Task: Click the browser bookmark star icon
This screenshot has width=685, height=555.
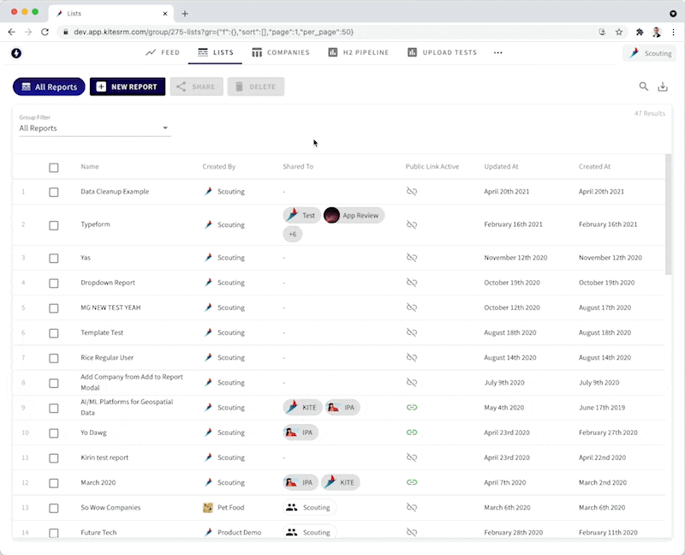Action: click(618, 31)
